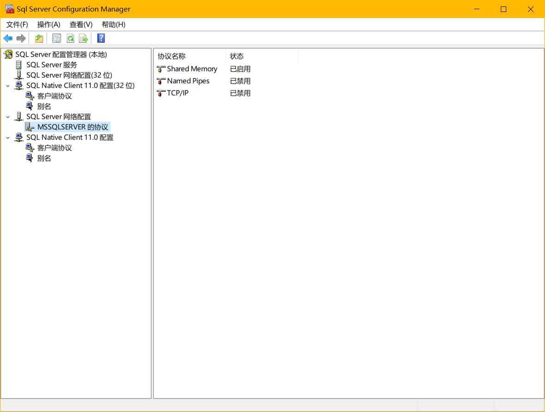
Task: Open the 操作(A) menu
Action: click(x=49, y=25)
